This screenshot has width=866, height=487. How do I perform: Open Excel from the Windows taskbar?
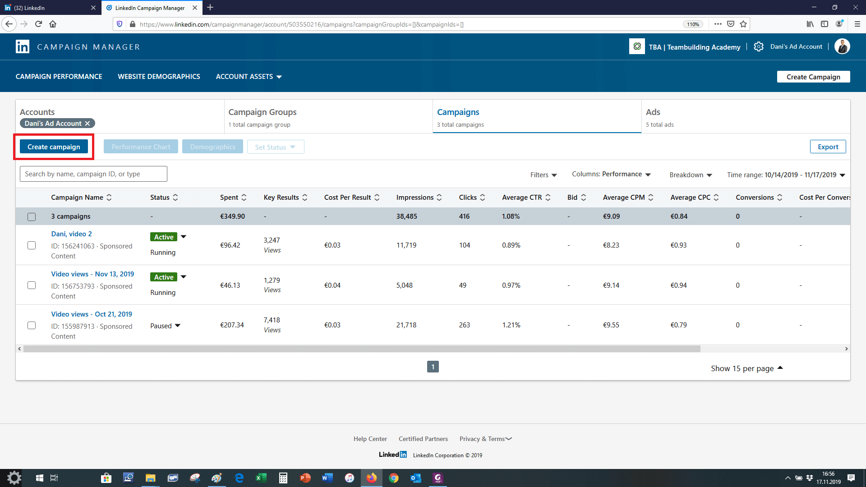tap(261, 478)
